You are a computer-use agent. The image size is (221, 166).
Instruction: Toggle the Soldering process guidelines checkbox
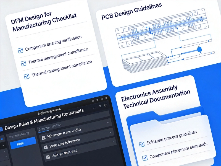pos(142,144)
